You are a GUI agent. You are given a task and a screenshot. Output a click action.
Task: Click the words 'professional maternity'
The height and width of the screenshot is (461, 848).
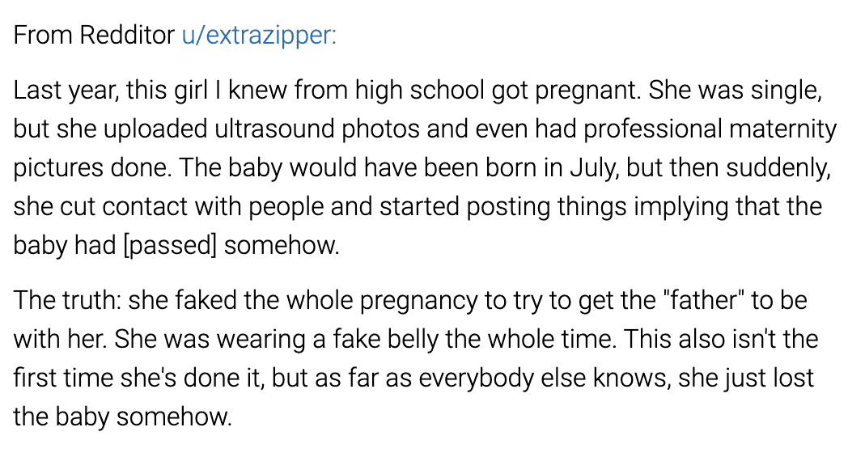click(x=710, y=129)
